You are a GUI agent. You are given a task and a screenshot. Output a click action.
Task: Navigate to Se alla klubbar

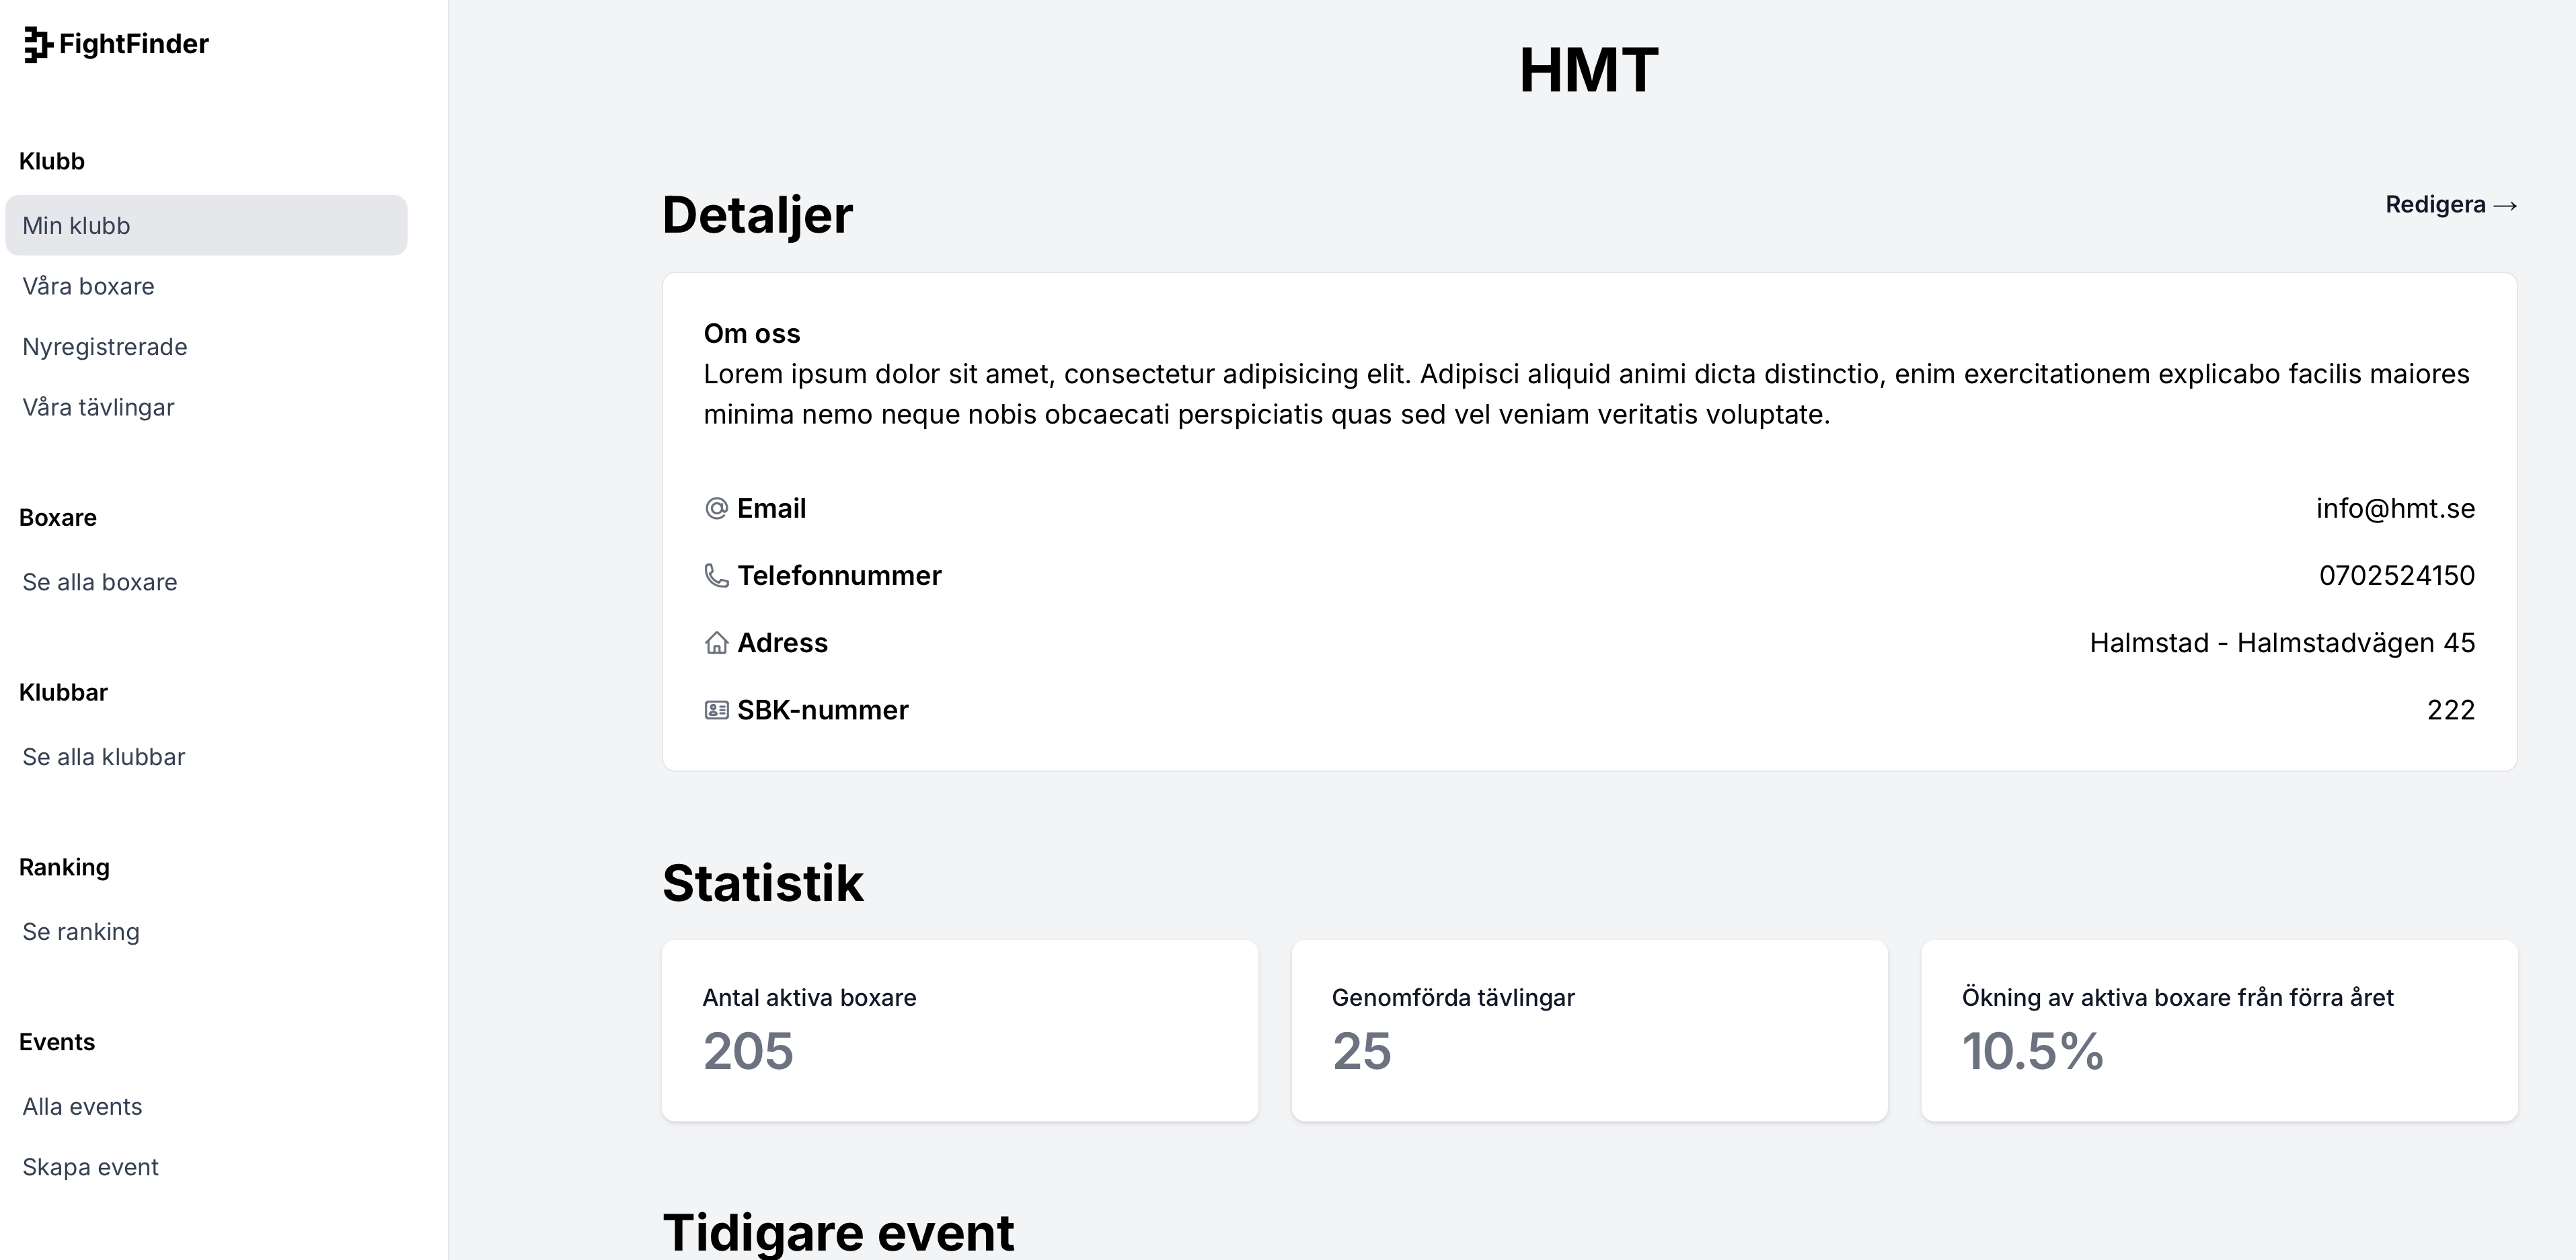tap(104, 757)
